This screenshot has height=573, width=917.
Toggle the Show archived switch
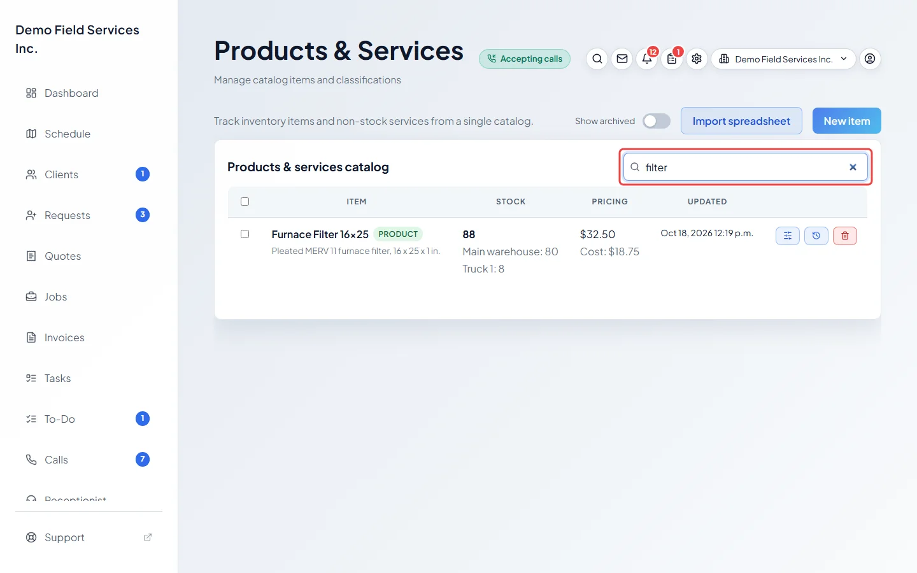pyautogui.click(x=657, y=121)
